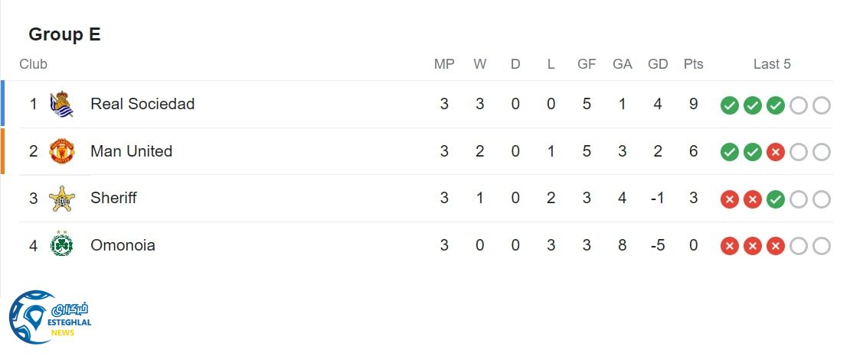
Task: Click the Man United club crest
Action: (x=61, y=151)
